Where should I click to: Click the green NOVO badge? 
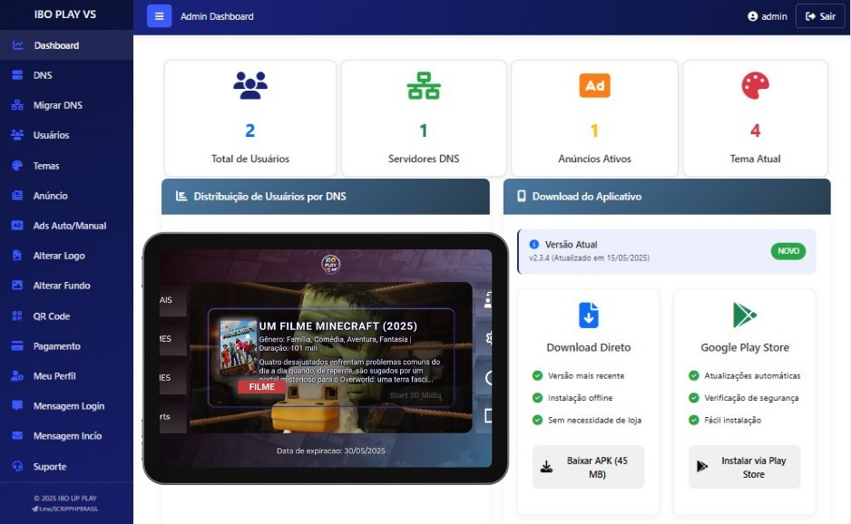[x=788, y=251]
